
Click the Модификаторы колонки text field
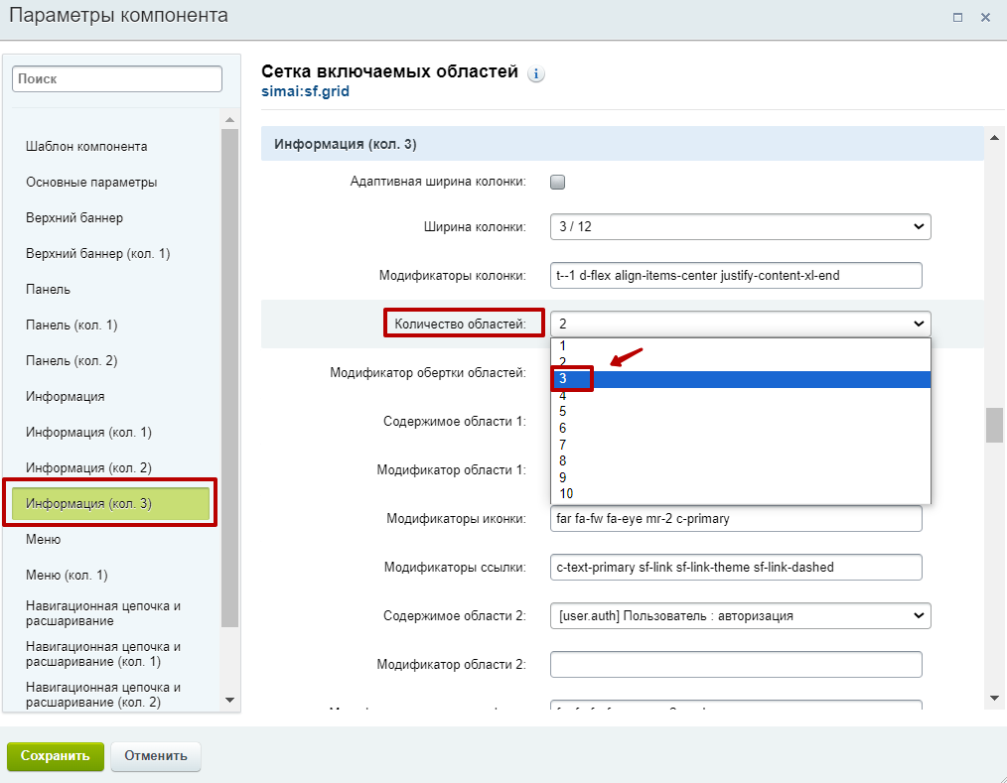click(736, 275)
